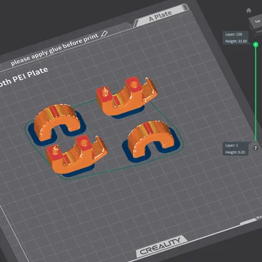Select the right arch-shaped model

pos(151,139)
